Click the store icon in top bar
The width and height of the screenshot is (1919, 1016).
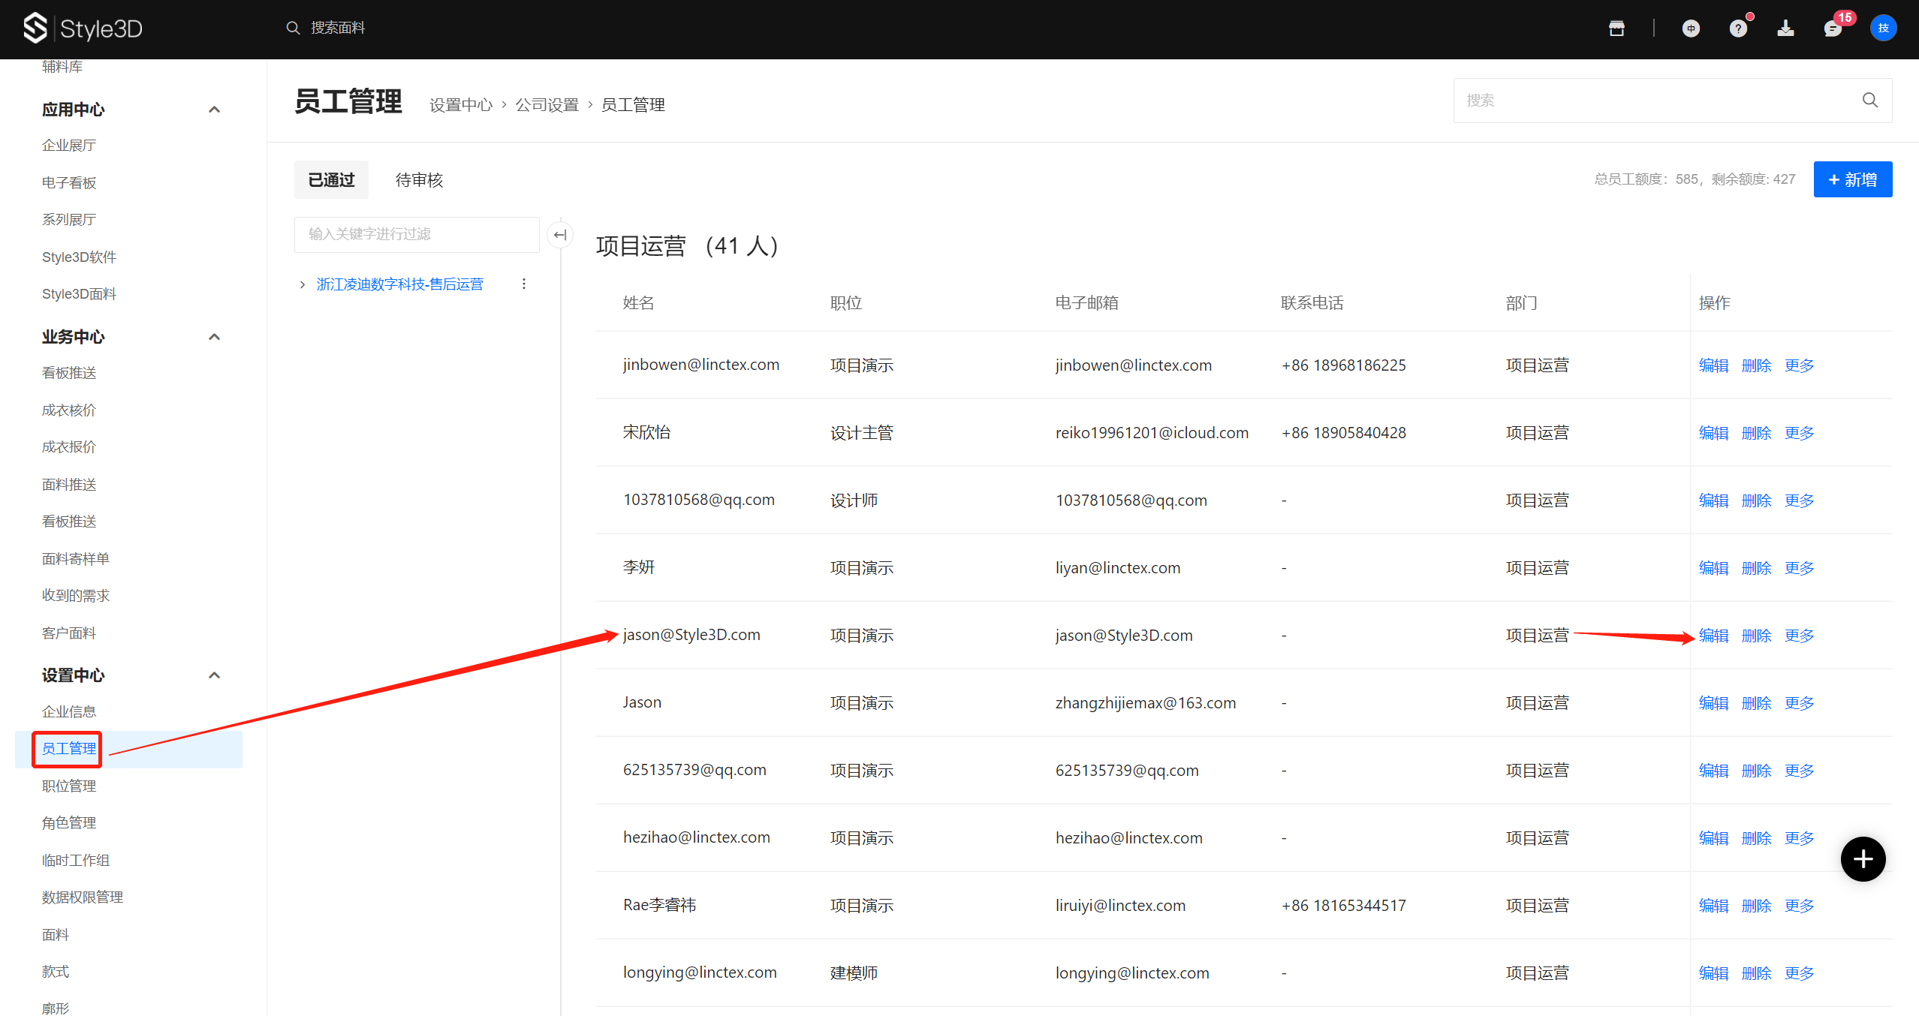(x=1616, y=29)
